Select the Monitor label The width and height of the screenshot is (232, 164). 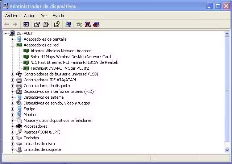coord(30,115)
